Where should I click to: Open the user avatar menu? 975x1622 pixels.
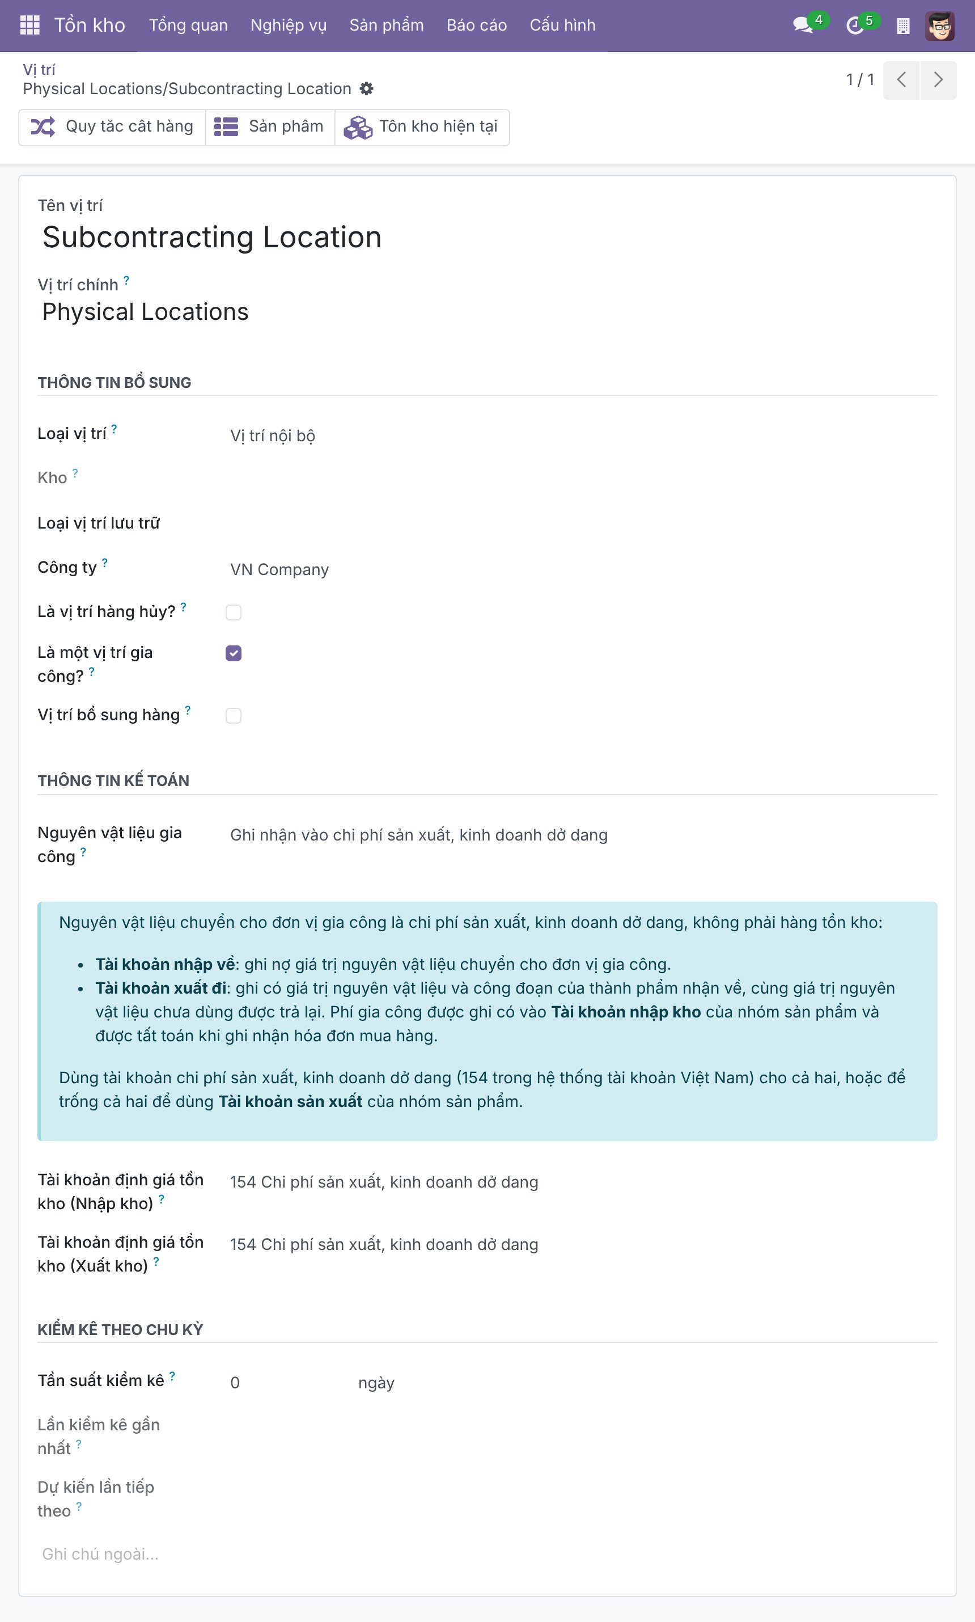point(939,26)
